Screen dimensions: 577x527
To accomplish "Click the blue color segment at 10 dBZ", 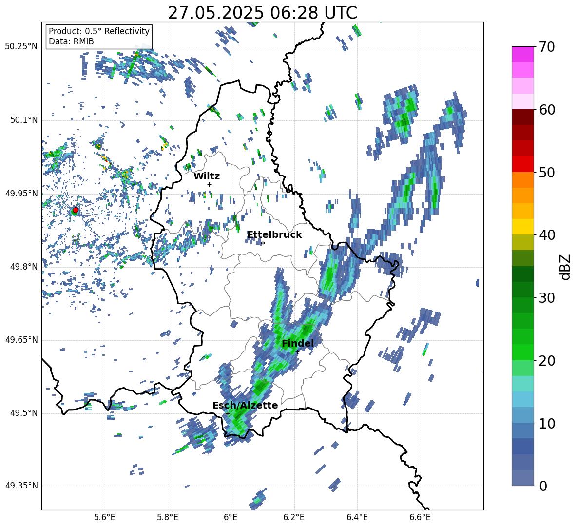I will pyautogui.click(x=522, y=415).
